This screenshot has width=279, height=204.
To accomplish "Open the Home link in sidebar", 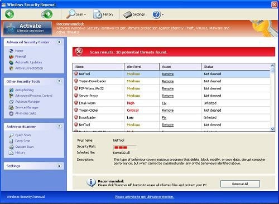I will (x=19, y=51).
